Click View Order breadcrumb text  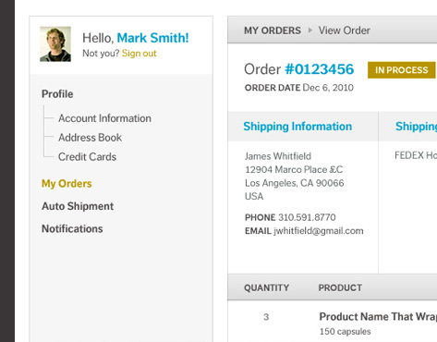[x=345, y=31]
